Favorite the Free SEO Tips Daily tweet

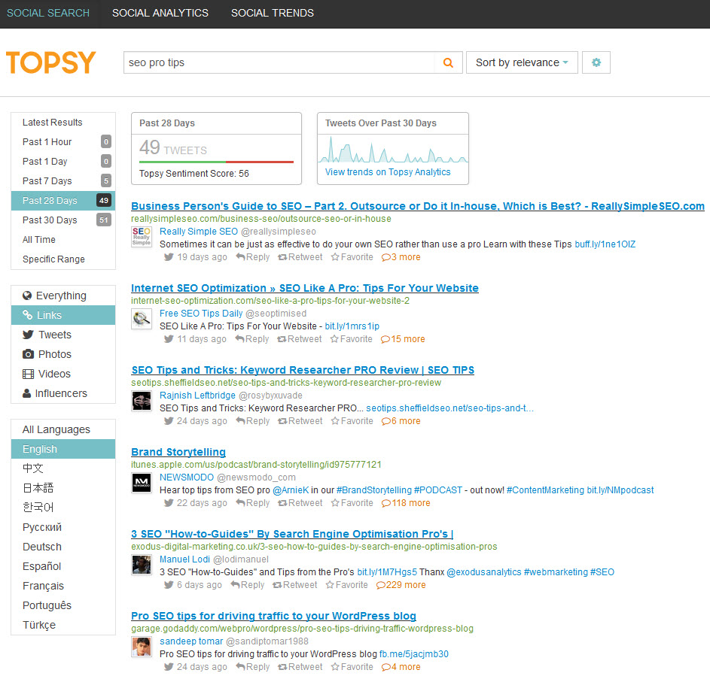coord(351,339)
